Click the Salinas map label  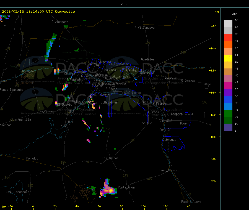click(x=48, y=112)
